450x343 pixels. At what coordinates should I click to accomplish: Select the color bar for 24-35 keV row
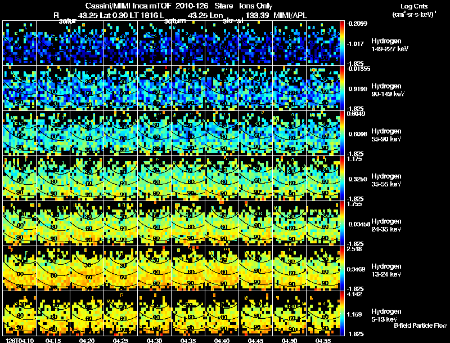coord(342,224)
